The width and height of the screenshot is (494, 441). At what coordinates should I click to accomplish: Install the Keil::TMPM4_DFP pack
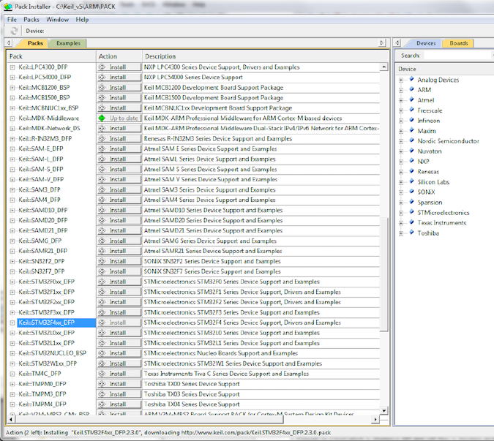(x=119, y=404)
